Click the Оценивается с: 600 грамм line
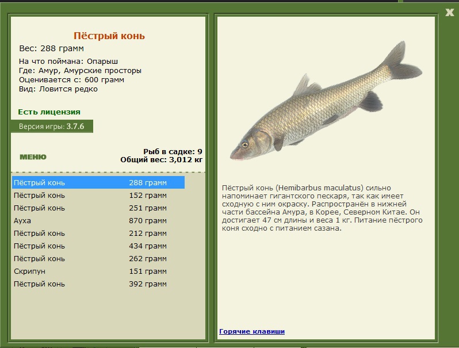The image size is (459, 348). pyautogui.click(x=71, y=79)
